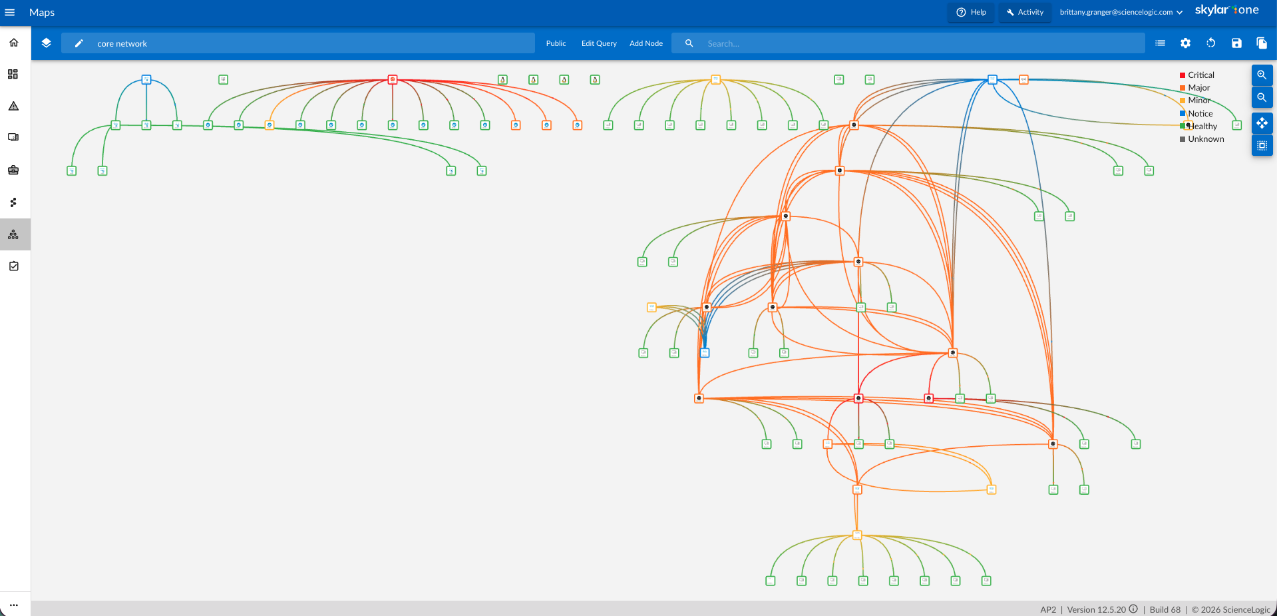Click the reset map layout icon
The height and width of the screenshot is (616, 1277).
[x=1211, y=43]
